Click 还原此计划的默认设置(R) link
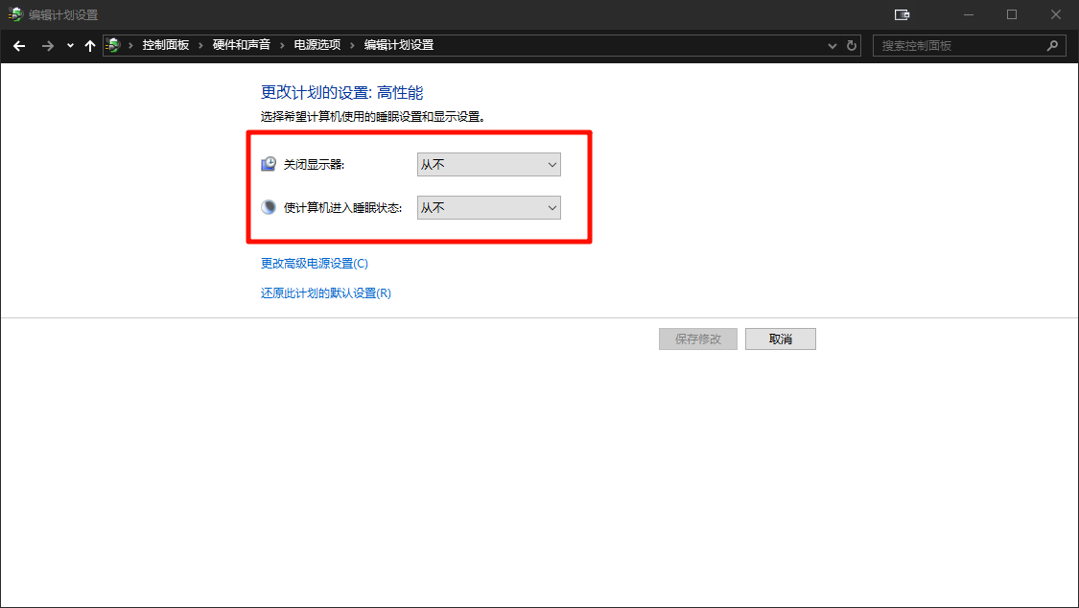1079x608 pixels. tap(326, 293)
